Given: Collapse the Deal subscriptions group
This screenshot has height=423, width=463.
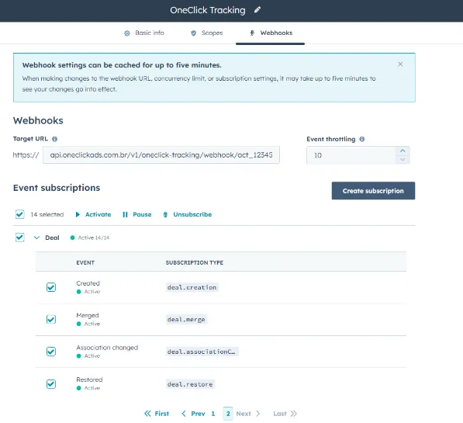Looking at the screenshot, I should click(36, 238).
